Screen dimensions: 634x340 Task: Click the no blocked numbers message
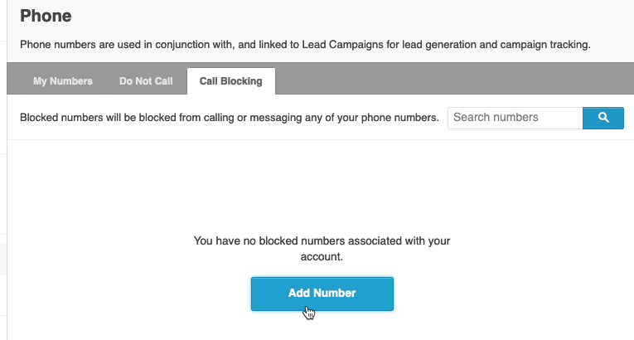click(x=322, y=249)
